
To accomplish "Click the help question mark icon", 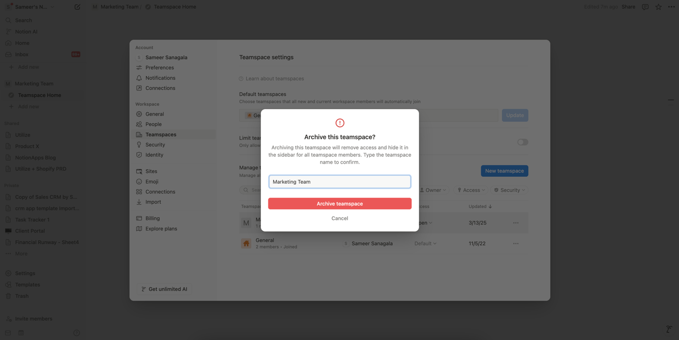I will [77, 333].
